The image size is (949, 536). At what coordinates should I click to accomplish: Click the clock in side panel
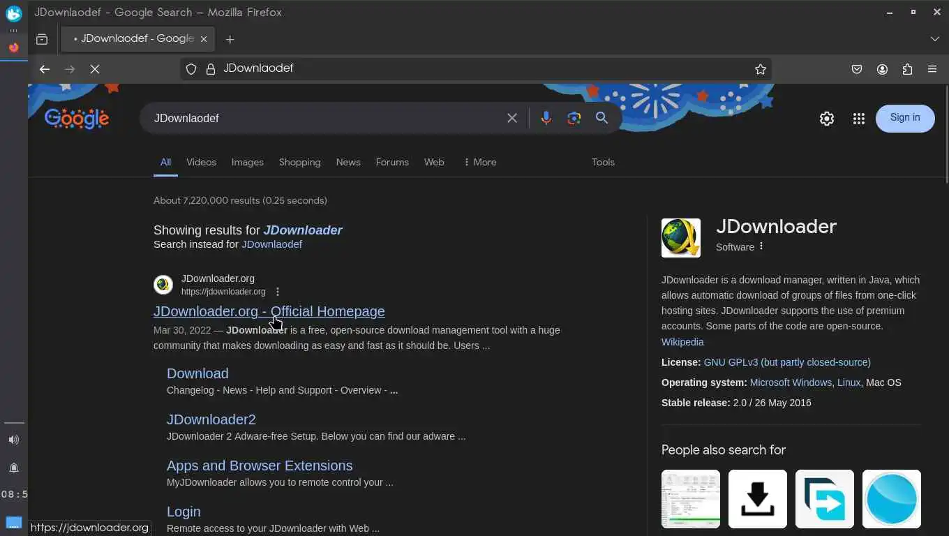(x=14, y=494)
